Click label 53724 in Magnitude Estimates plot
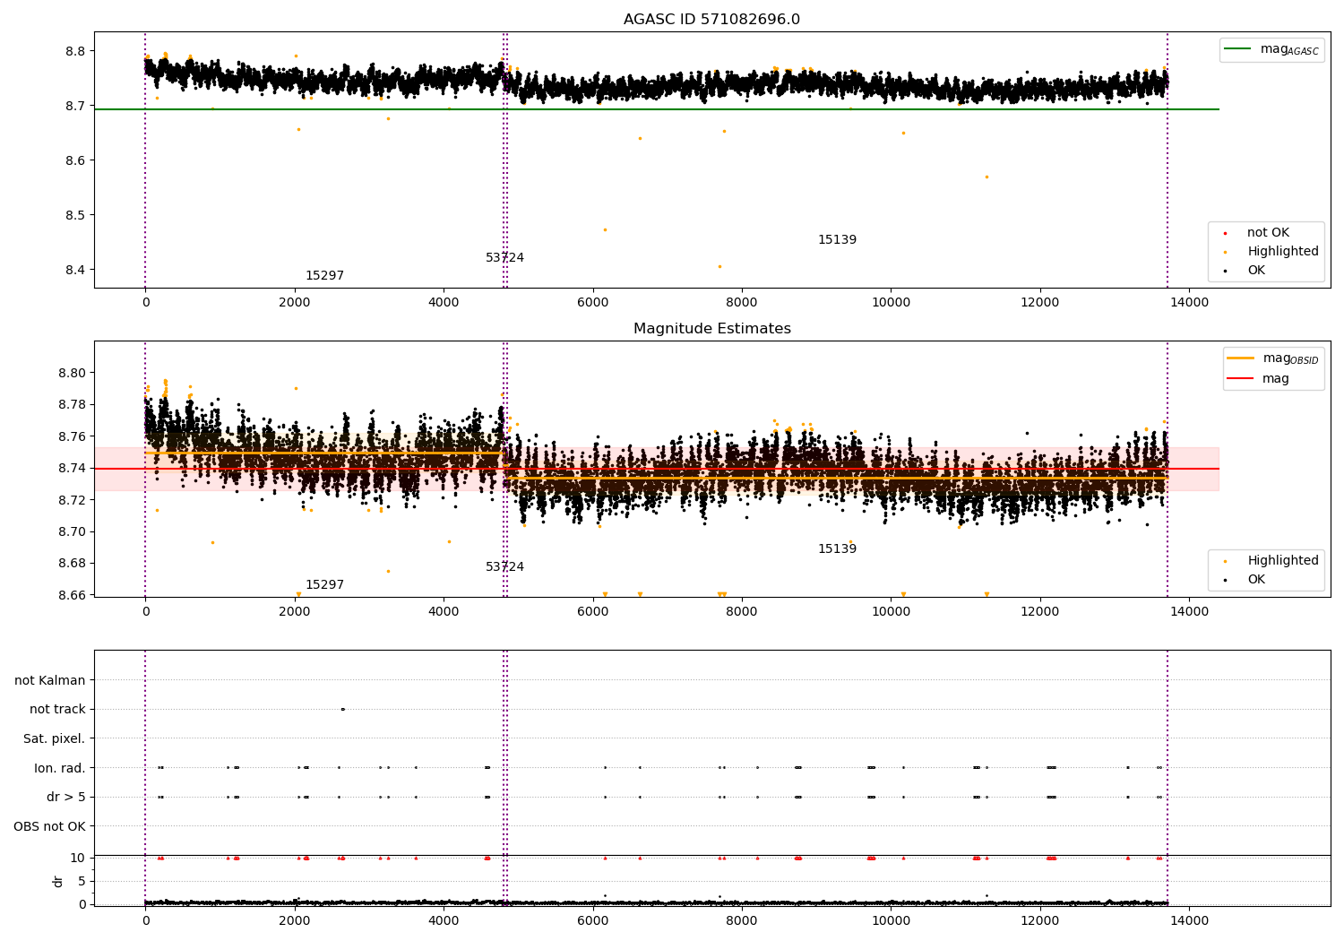Screen dimensions: 1344x941 504,567
